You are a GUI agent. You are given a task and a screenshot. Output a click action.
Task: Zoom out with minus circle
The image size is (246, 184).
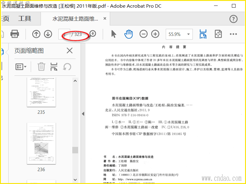[x=143, y=34]
